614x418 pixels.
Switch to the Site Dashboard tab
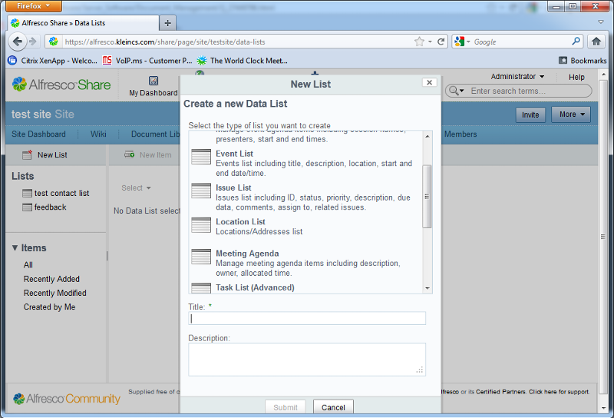39,134
